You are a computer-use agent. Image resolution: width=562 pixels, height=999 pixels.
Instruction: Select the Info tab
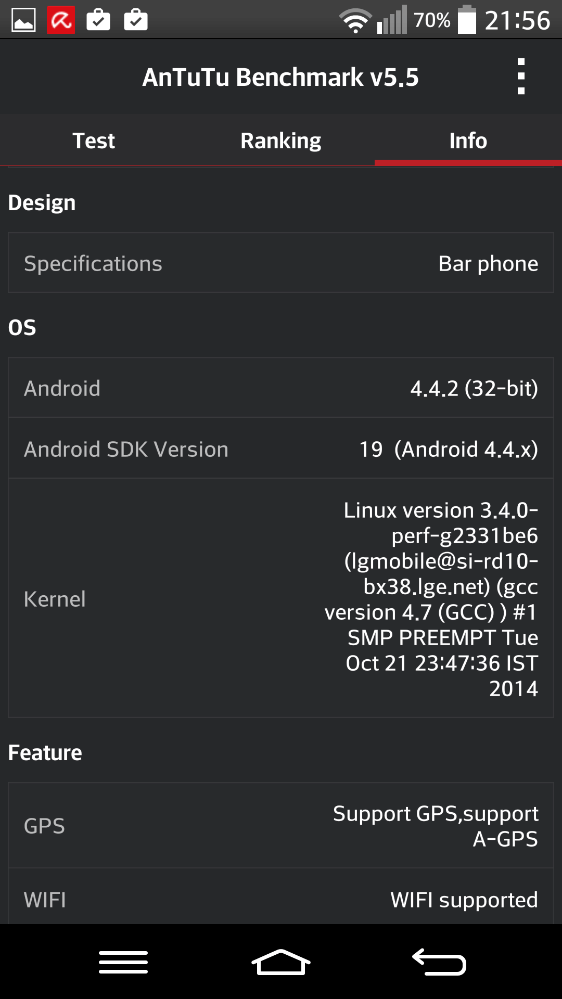[x=468, y=140]
